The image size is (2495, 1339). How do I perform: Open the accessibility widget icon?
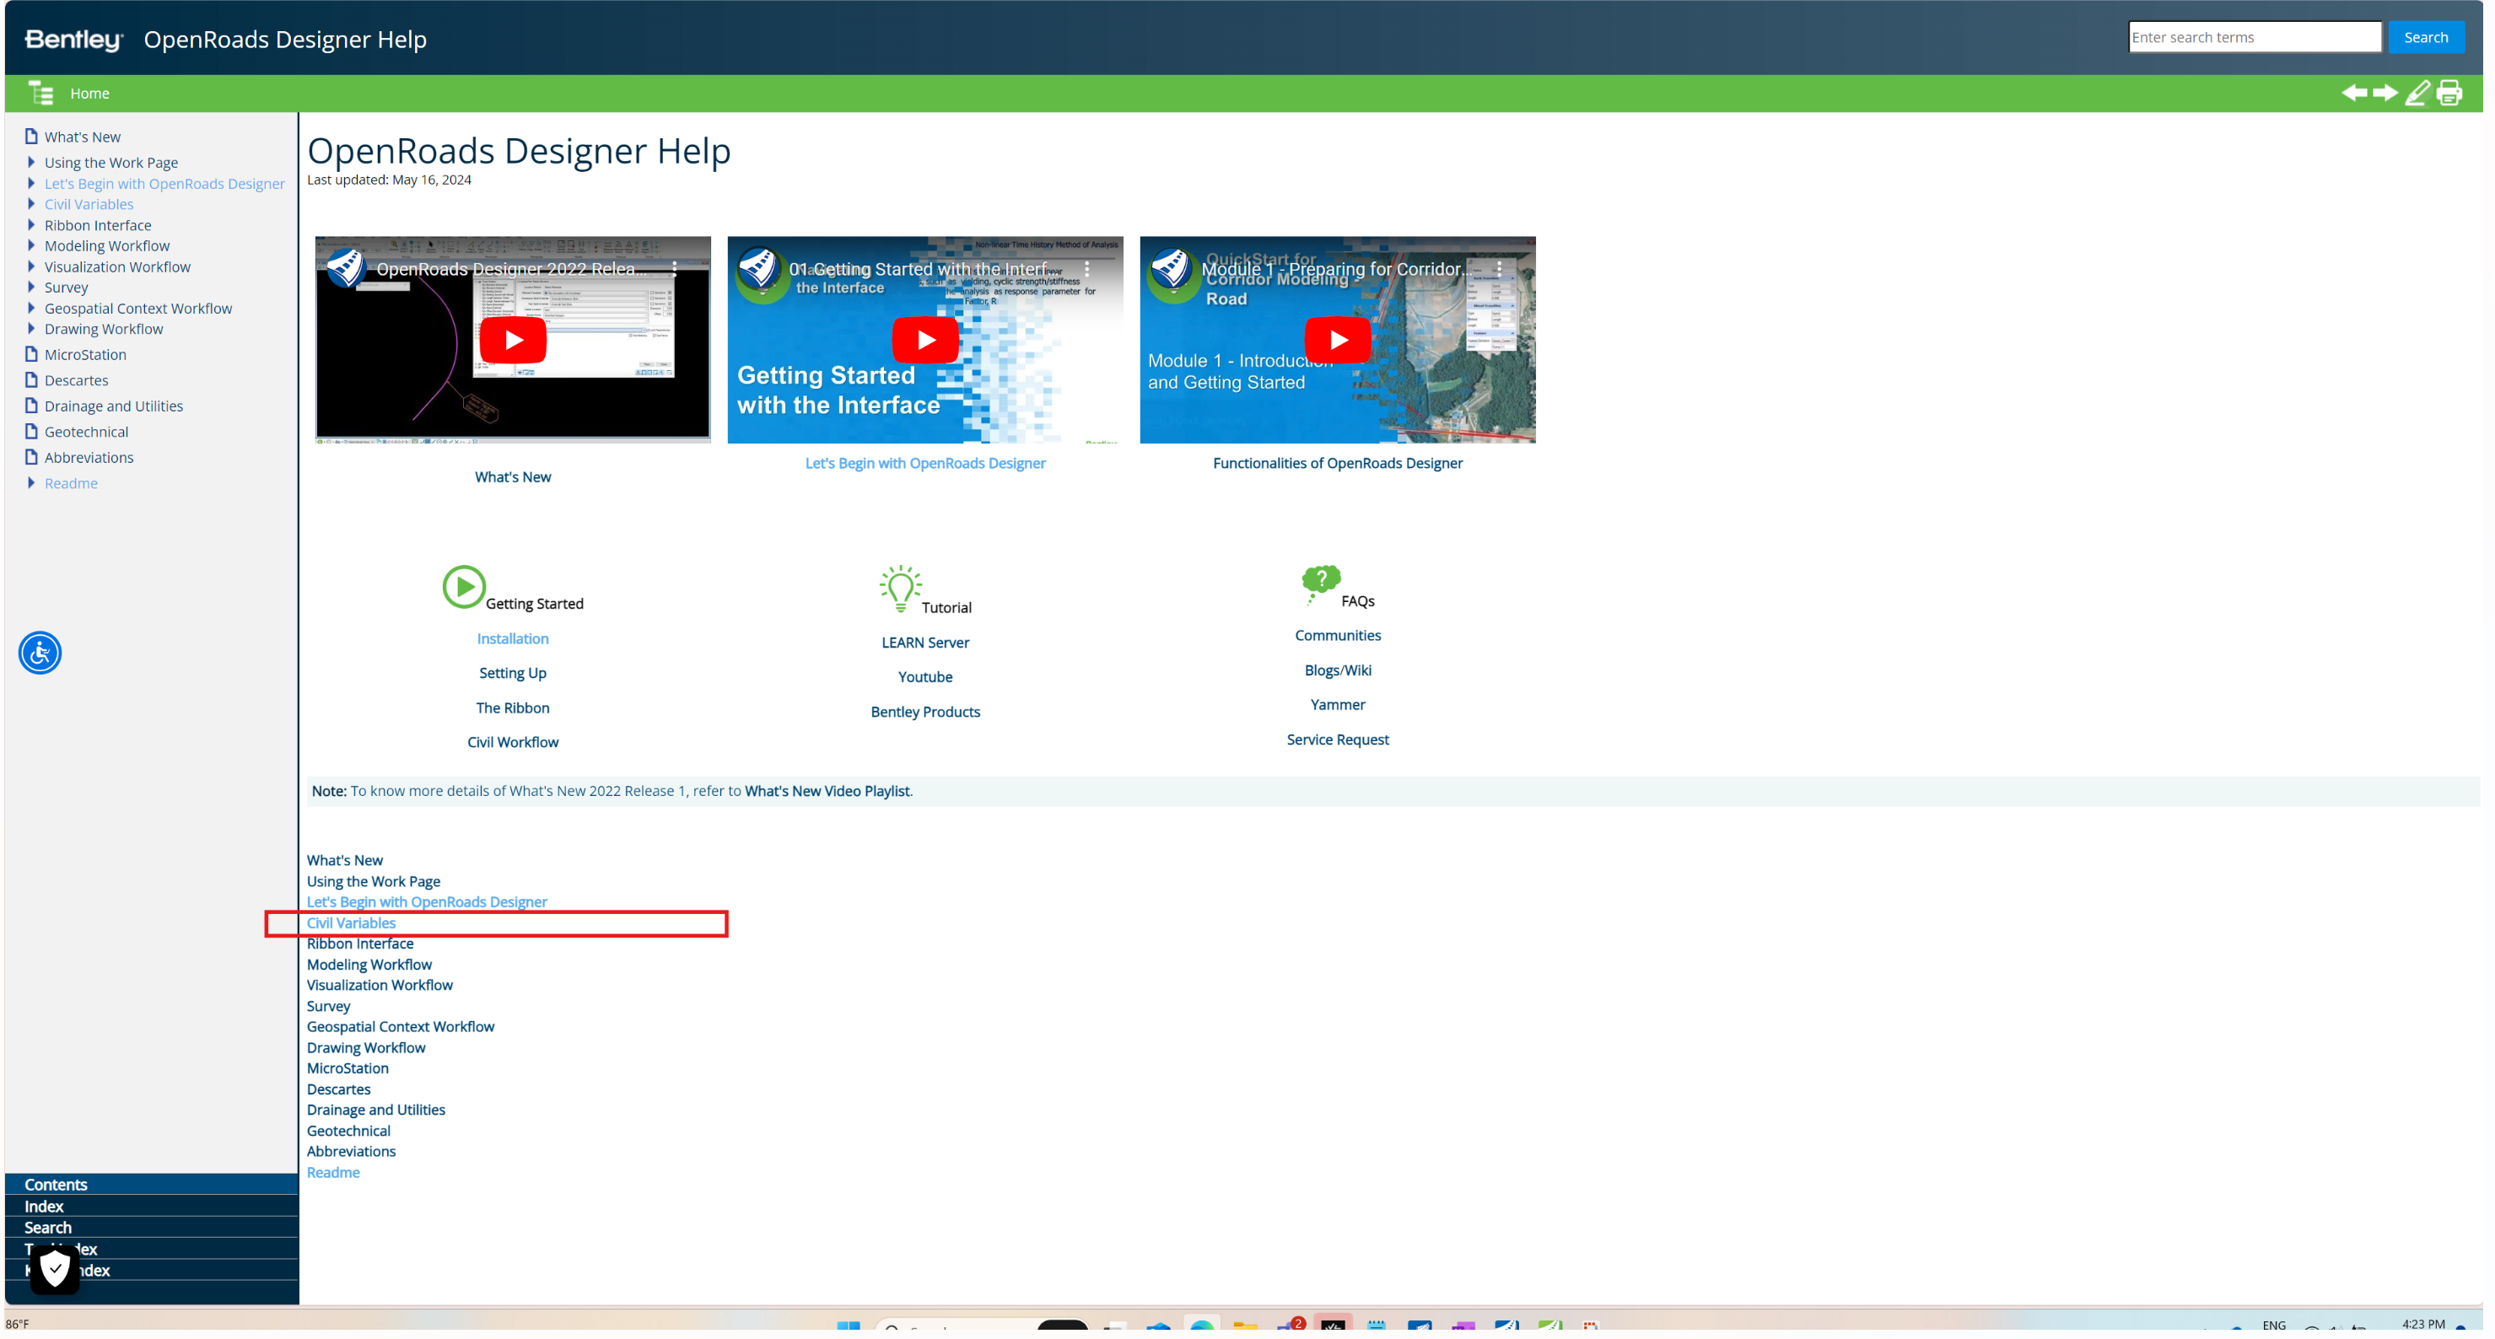point(40,653)
